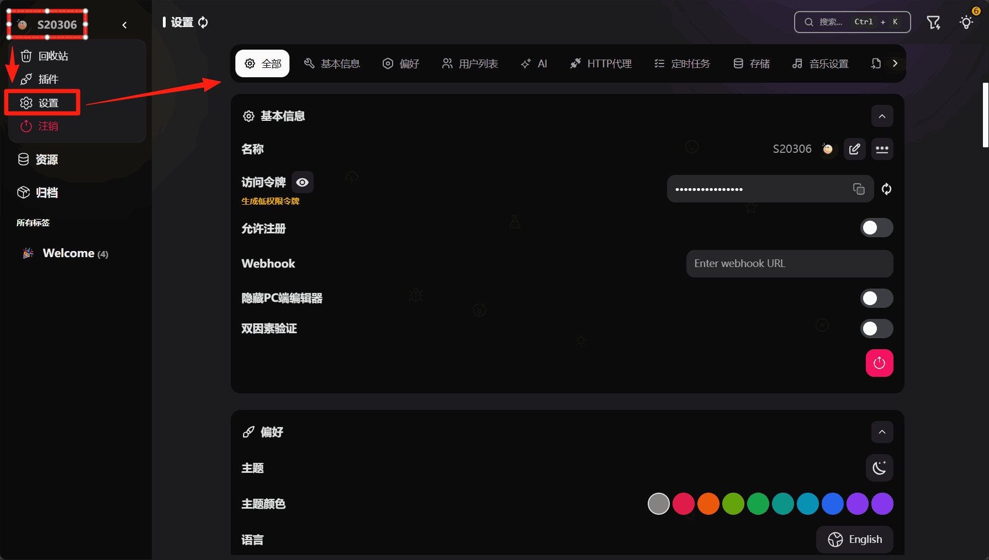
Task: Toggle the dark mode moon theme button
Action: pyautogui.click(x=879, y=468)
